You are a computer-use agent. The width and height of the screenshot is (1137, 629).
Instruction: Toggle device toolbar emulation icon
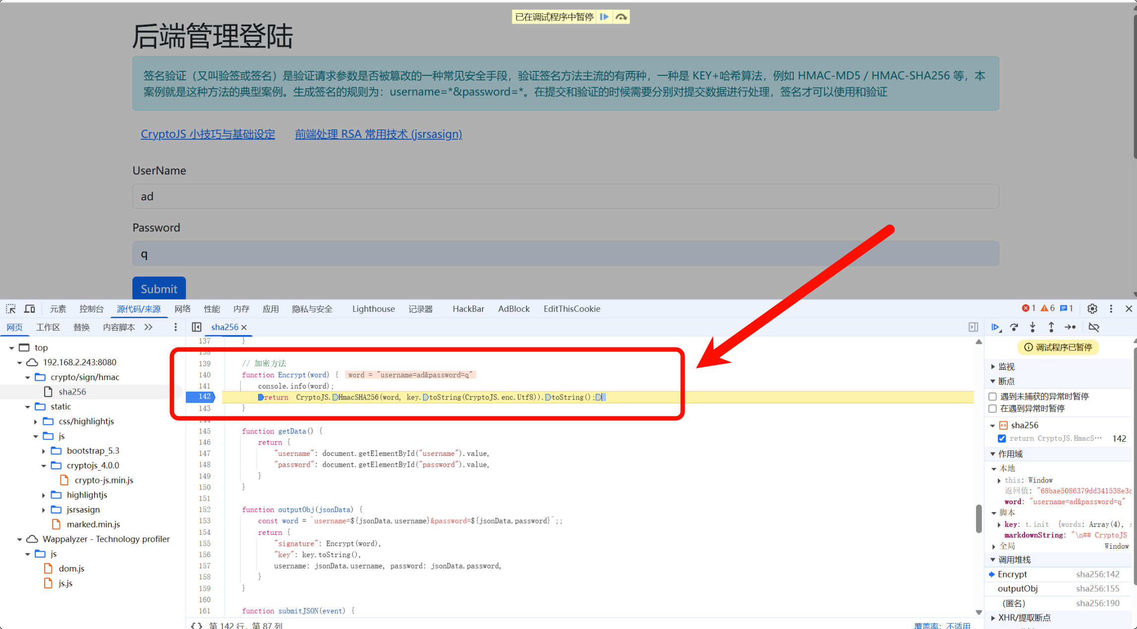pos(30,309)
